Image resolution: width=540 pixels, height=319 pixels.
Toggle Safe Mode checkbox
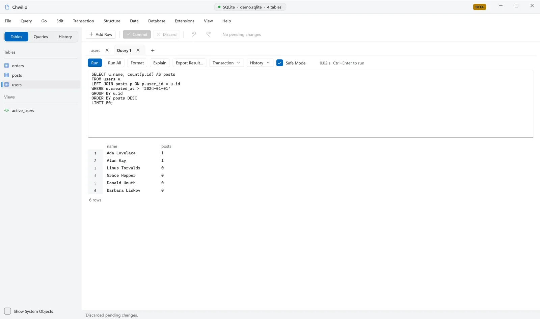pos(279,63)
